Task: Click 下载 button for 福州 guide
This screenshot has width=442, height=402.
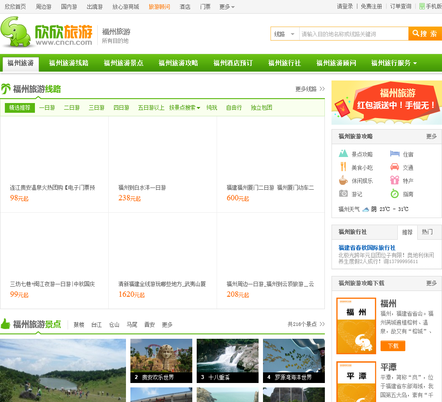Action: click(x=392, y=346)
